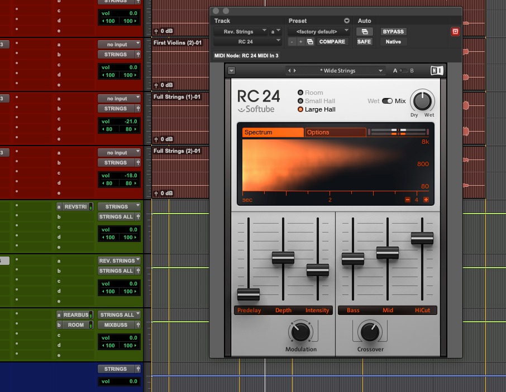Click the Crossover knob

click(x=370, y=331)
